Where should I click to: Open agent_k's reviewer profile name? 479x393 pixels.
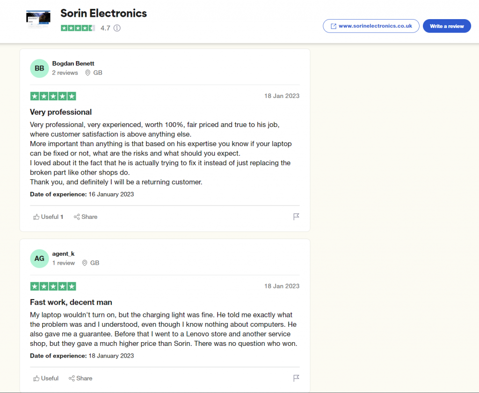pyautogui.click(x=63, y=253)
